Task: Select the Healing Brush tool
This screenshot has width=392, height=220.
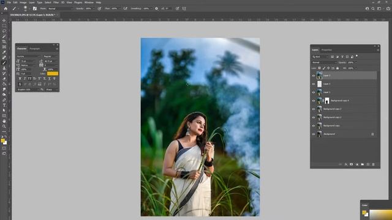Action: 4,57
